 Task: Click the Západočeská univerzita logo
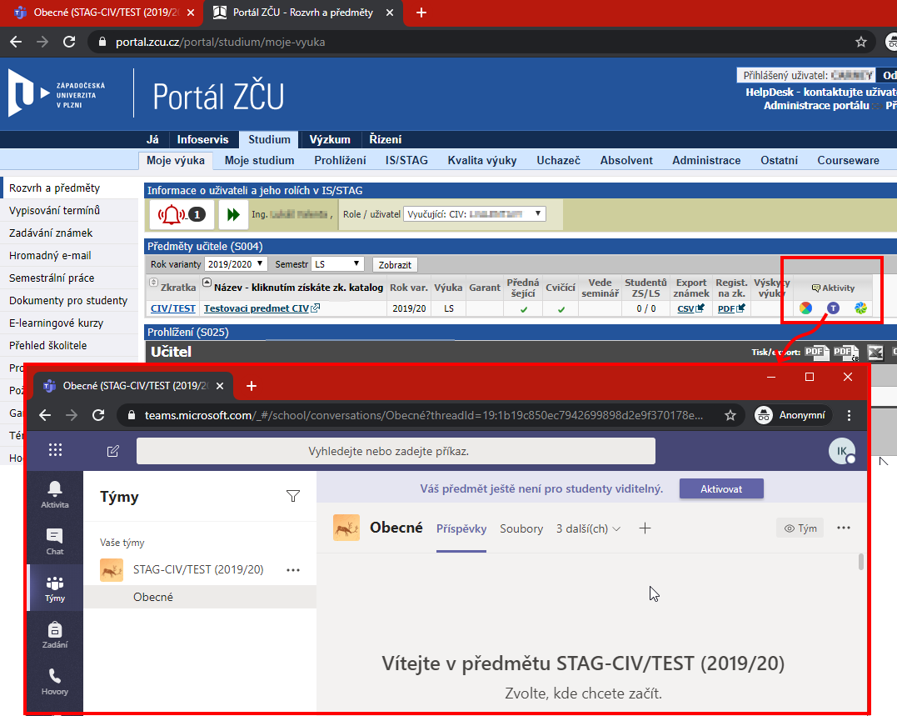coord(57,93)
